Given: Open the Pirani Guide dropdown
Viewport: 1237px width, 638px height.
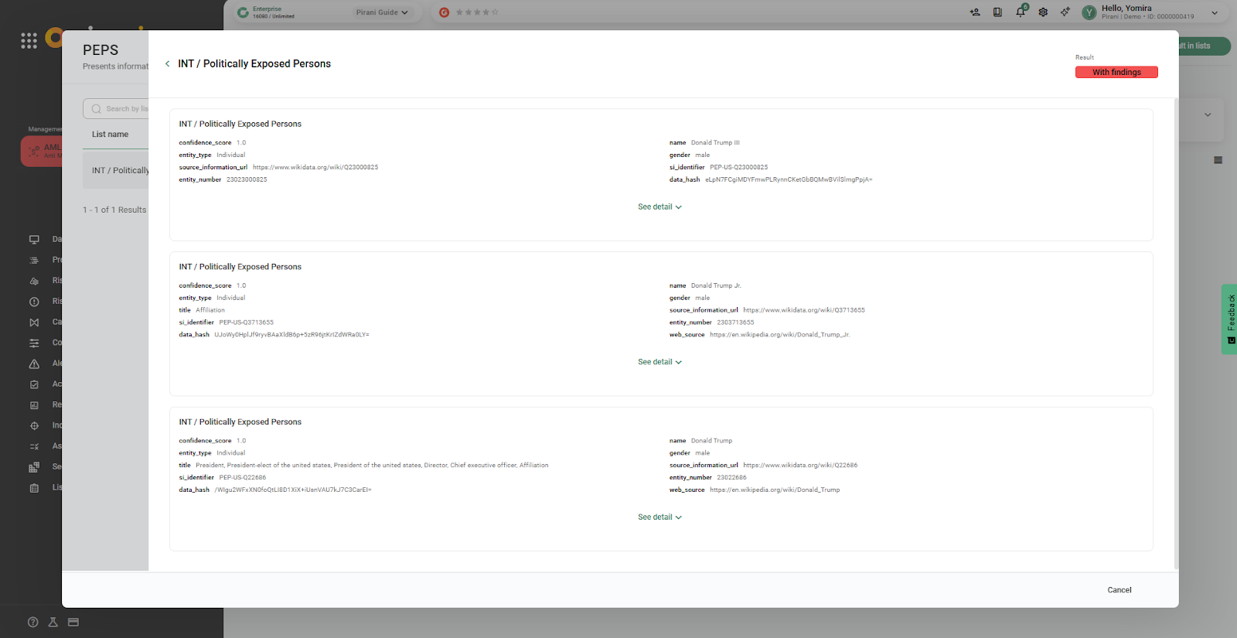Looking at the screenshot, I should [x=382, y=12].
